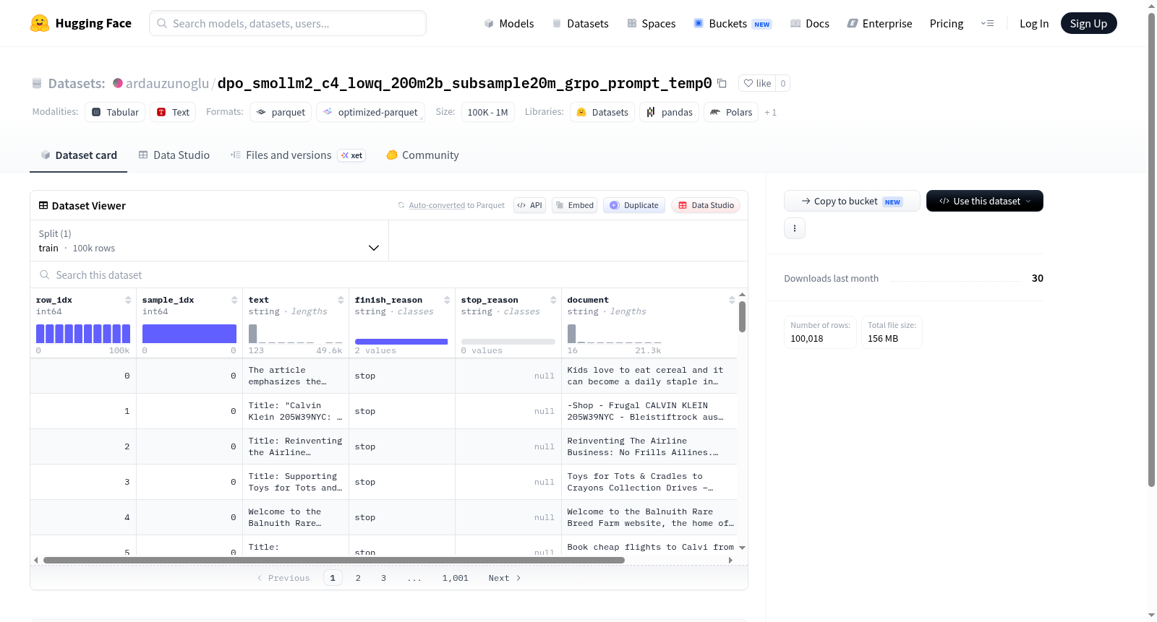Screen dimensions: 1157x622
Task: Show the +1 more libraries
Action: pos(771,112)
